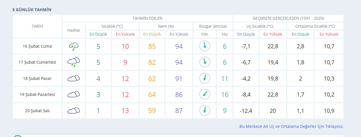Select the 20 Şubat Salı date cell

(37, 111)
